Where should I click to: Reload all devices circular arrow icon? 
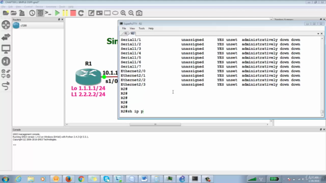(x=81, y=13)
